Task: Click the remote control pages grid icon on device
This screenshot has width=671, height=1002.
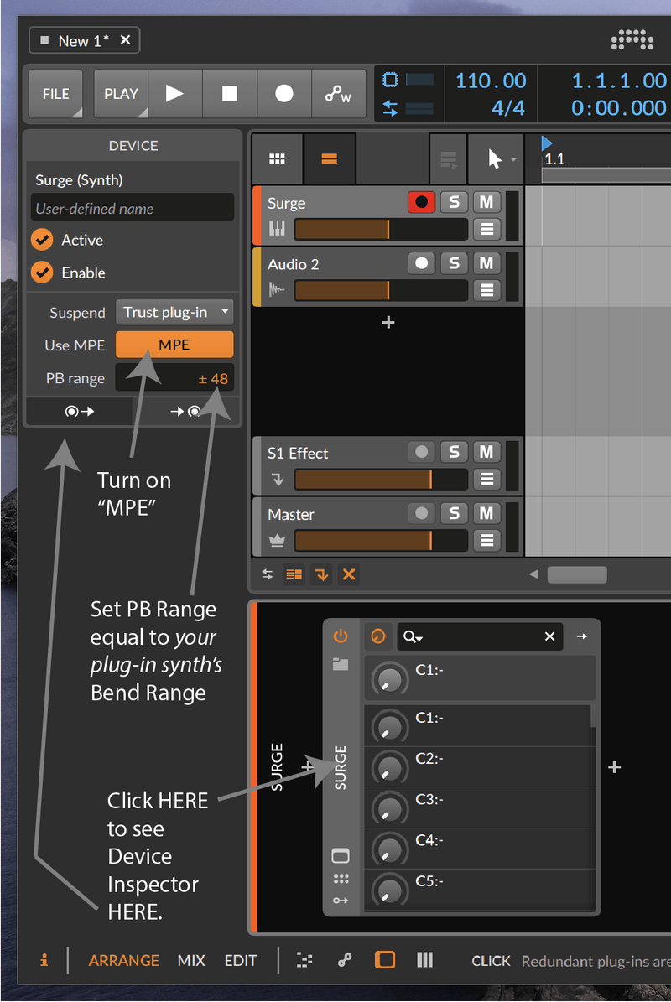Action: 340,877
